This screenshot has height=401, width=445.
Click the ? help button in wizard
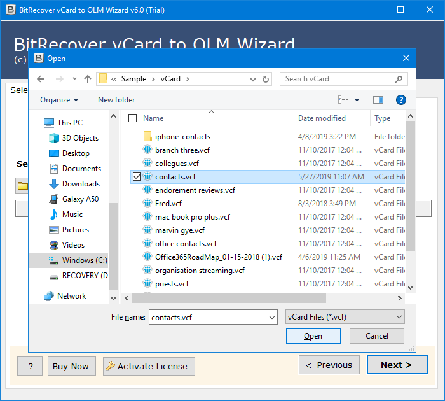tap(30, 366)
